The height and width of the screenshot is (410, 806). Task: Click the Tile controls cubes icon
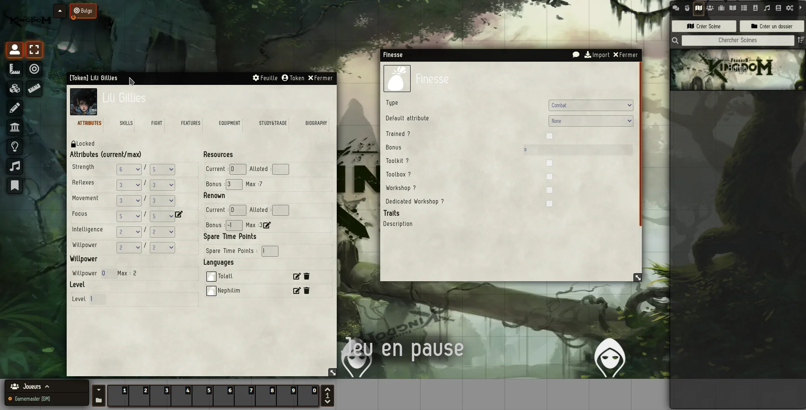[15, 89]
